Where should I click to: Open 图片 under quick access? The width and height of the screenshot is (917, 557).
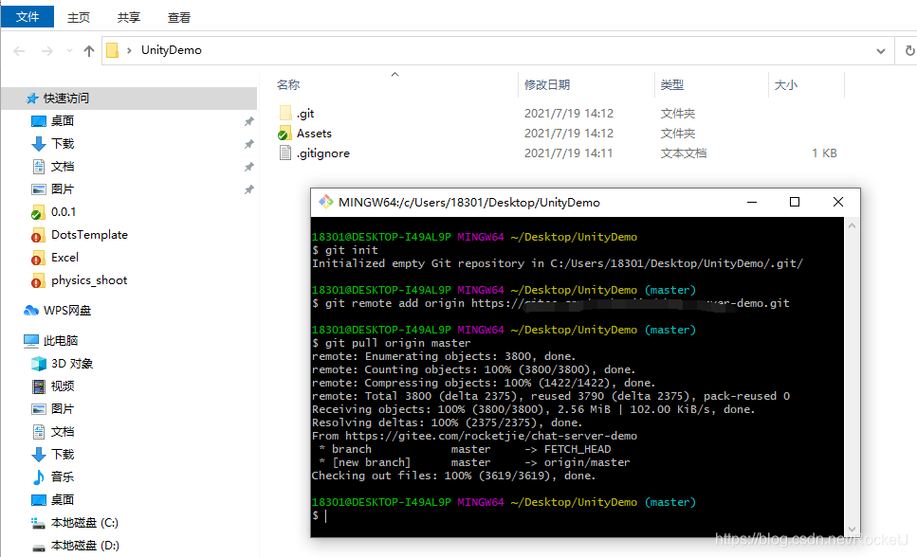63,189
